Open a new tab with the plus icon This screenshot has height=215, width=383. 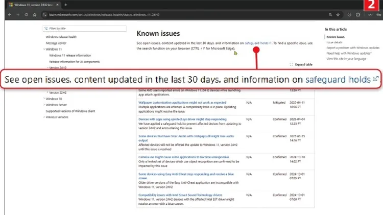pyautogui.click(x=66, y=5)
